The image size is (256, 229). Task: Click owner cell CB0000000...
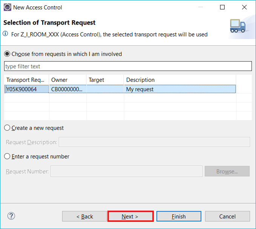68,89
